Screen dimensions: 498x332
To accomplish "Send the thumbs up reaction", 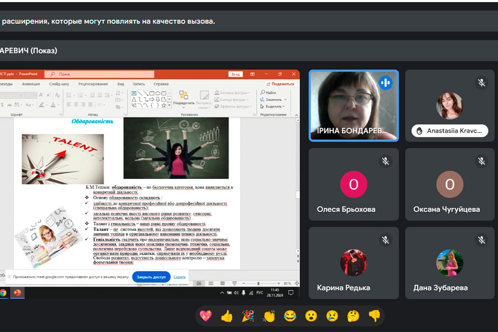I will (227, 316).
